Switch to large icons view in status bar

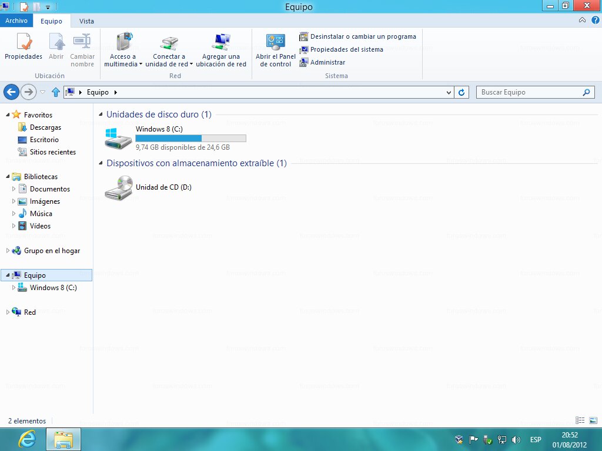tap(593, 420)
